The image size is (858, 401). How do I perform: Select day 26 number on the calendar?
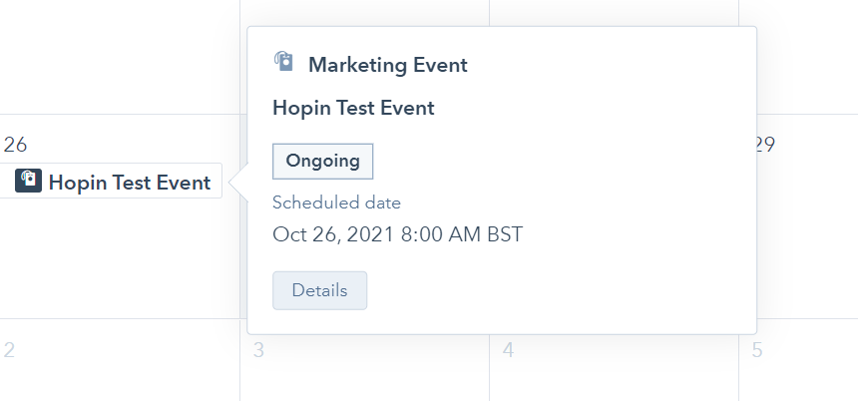(x=15, y=145)
